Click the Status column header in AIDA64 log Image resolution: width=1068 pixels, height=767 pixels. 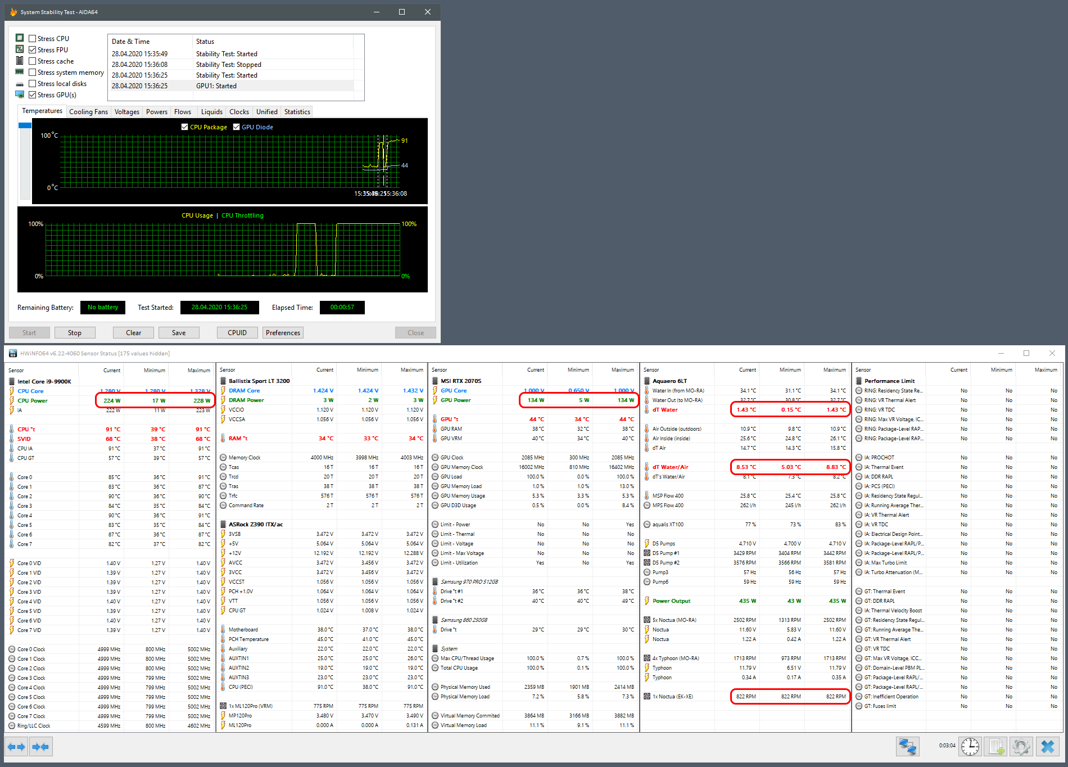click(273, 41)
